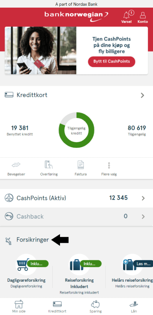Image resolution: width=153 pixels, height=315 pixels.
Task: Expand the Kredittkort chevron arrow
Action: 143,95
